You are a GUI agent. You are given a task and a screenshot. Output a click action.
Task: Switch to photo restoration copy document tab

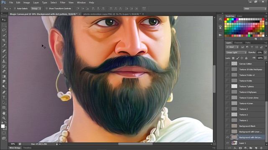point(112,14)
